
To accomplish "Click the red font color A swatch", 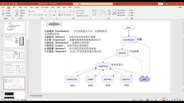I will coord(54,15).
